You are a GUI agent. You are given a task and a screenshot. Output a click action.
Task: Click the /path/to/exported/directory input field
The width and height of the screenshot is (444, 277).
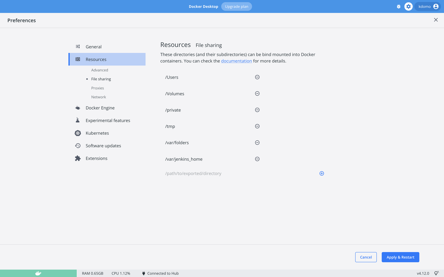(x=240, y=173)
